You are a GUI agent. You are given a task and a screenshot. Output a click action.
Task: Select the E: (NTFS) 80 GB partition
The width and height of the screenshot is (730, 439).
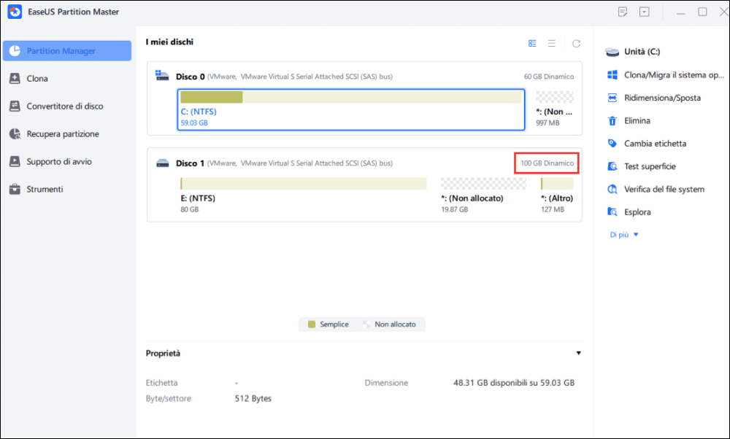303,195
